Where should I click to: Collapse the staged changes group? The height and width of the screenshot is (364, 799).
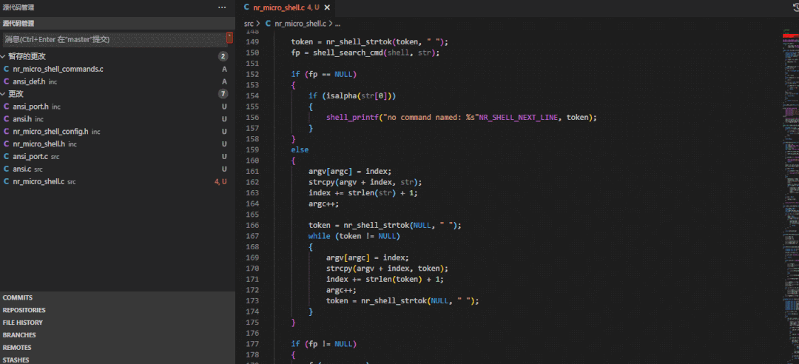point(4,56)
